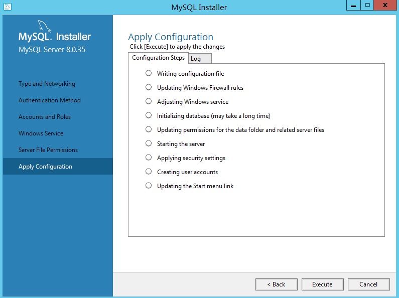Click the MySQL Installer title bar icon
This screenshot has height=298, width=399.
point(8,7)
